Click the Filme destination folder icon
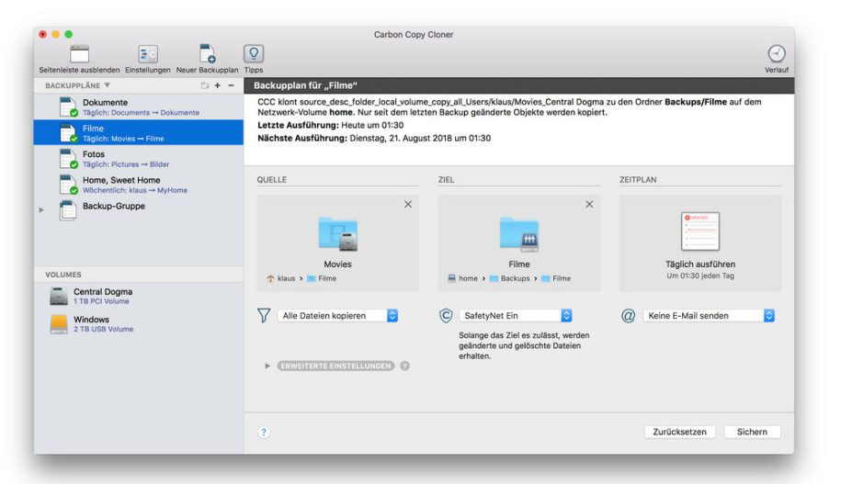 coord(519,234)
